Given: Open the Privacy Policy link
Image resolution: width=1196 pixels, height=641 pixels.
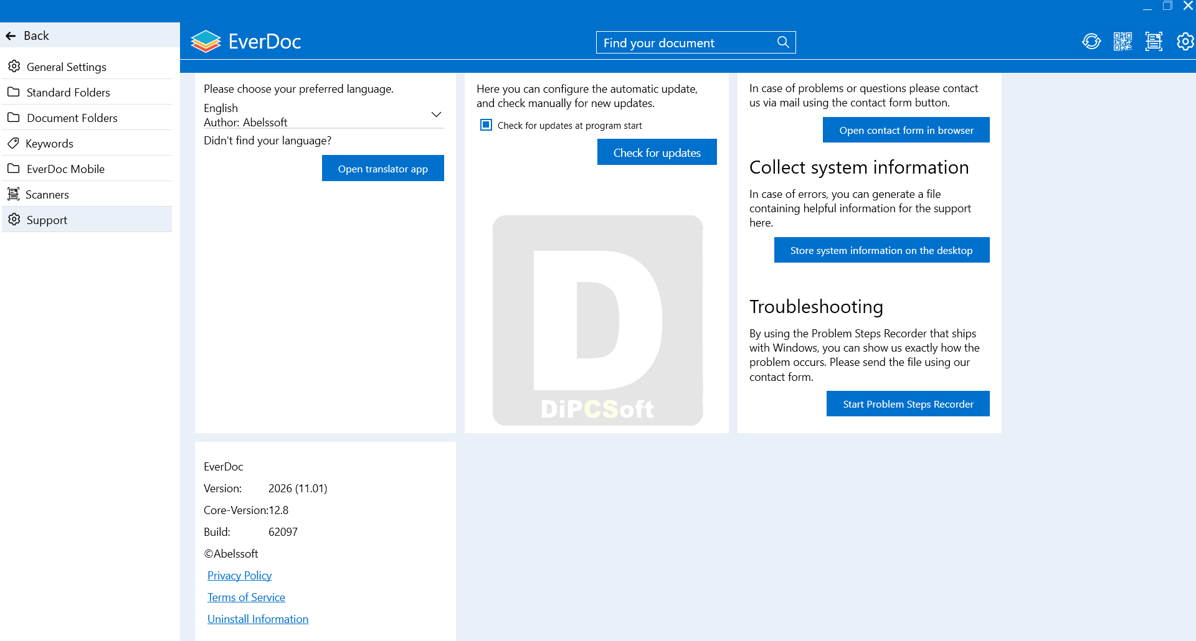Looking at the screenshot, I should [x=239, y=575].
